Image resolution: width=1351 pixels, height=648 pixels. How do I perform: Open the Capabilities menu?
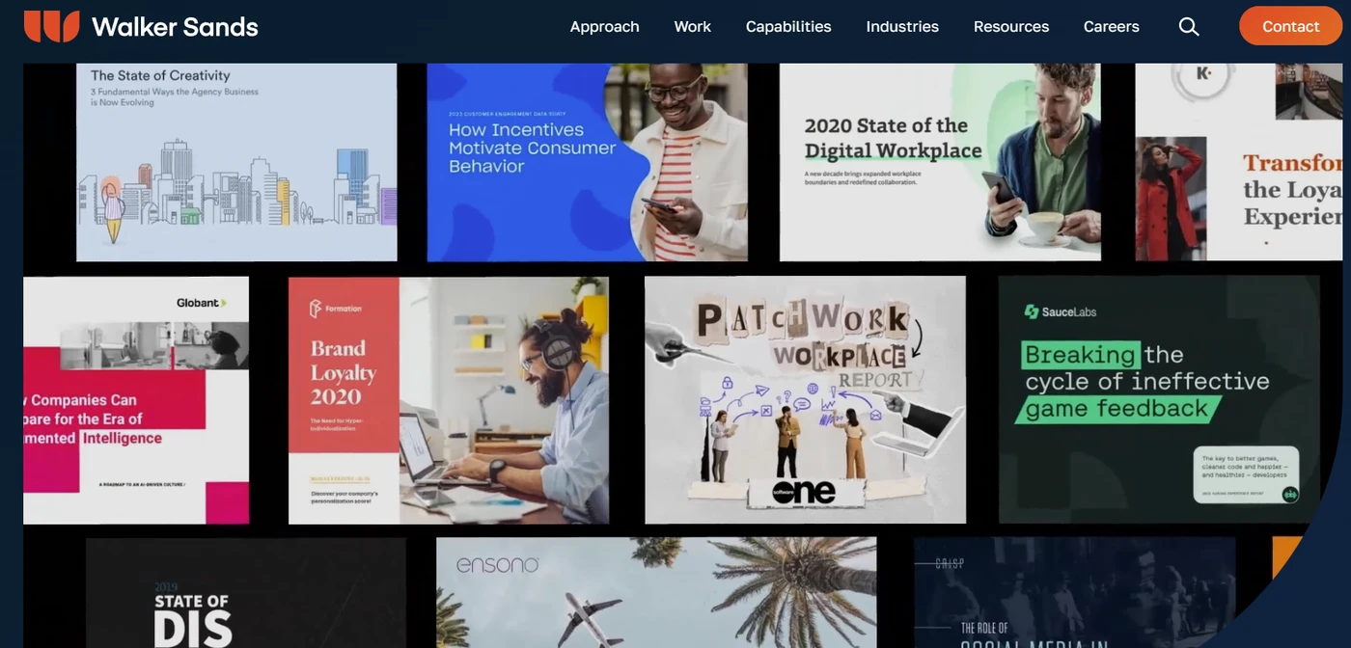pos(788,27)
